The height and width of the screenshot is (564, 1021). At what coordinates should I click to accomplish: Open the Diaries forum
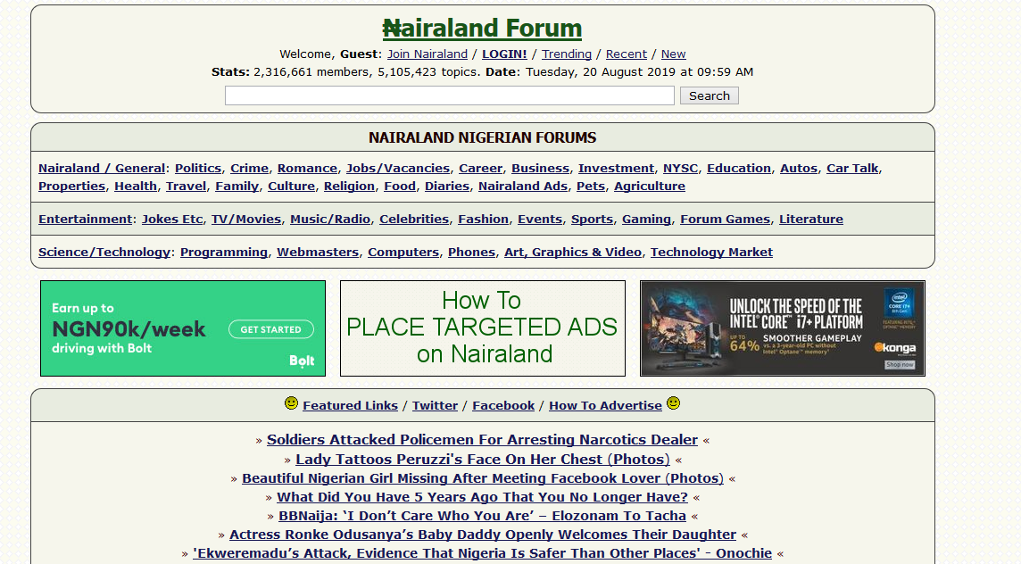[446, 187]
